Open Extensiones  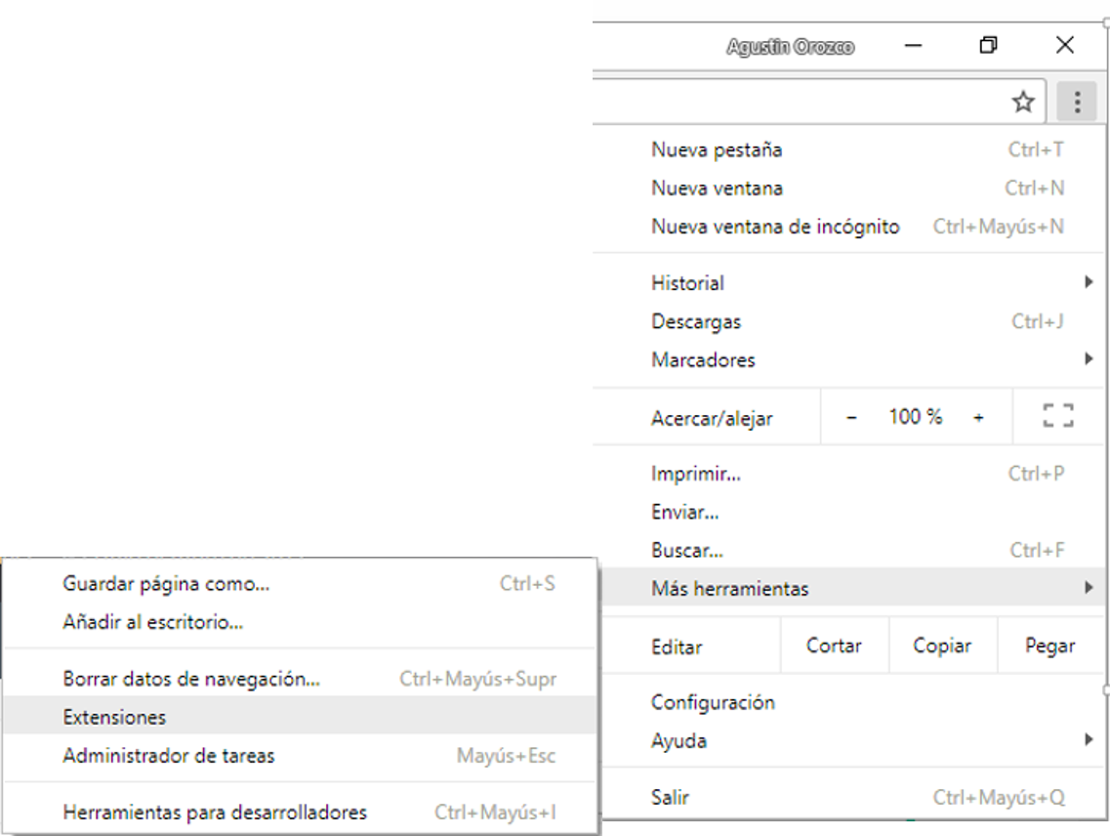click(x=300, y=716)
